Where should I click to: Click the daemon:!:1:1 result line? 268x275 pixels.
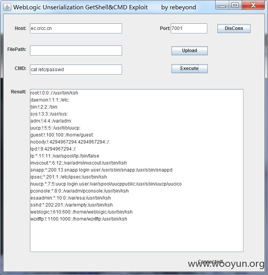[50, 100]
